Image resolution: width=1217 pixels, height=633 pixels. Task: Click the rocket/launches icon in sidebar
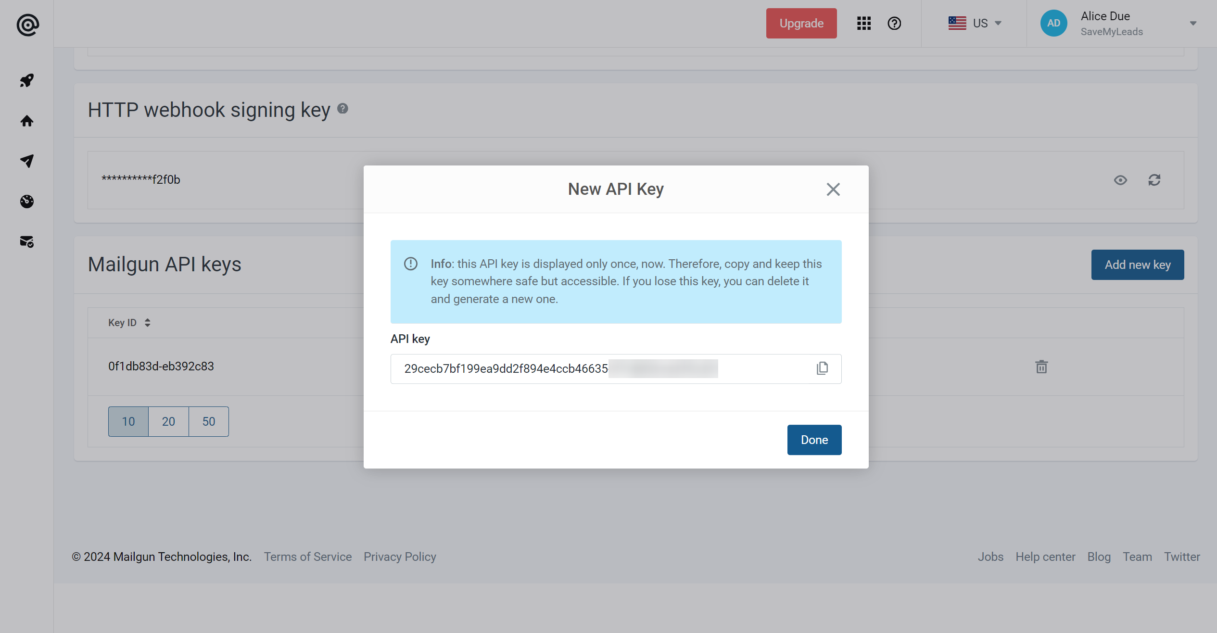(x=26, y=80)
